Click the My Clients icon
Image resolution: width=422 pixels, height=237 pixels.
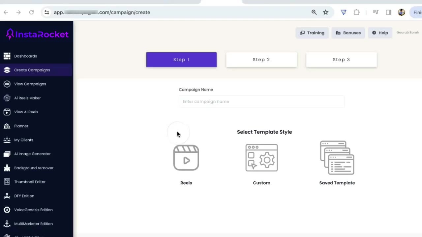pos(7,140)
